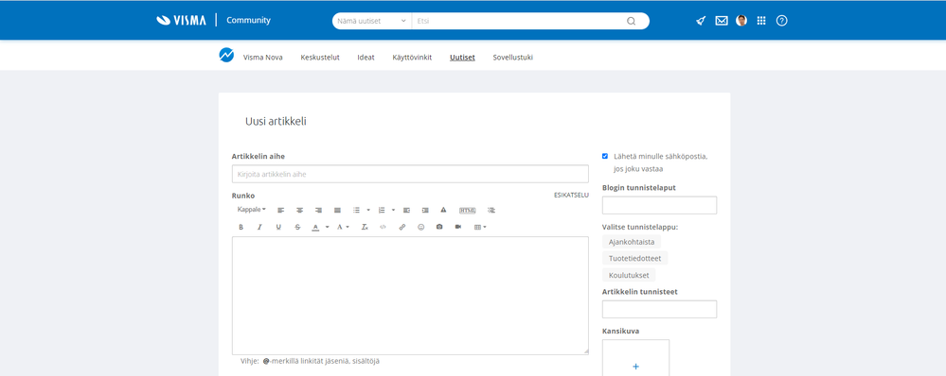Open the Kappale paragraph style dropdown
Image resolution: width=946 pixels, height=376 pixels.
pos(252,210)
